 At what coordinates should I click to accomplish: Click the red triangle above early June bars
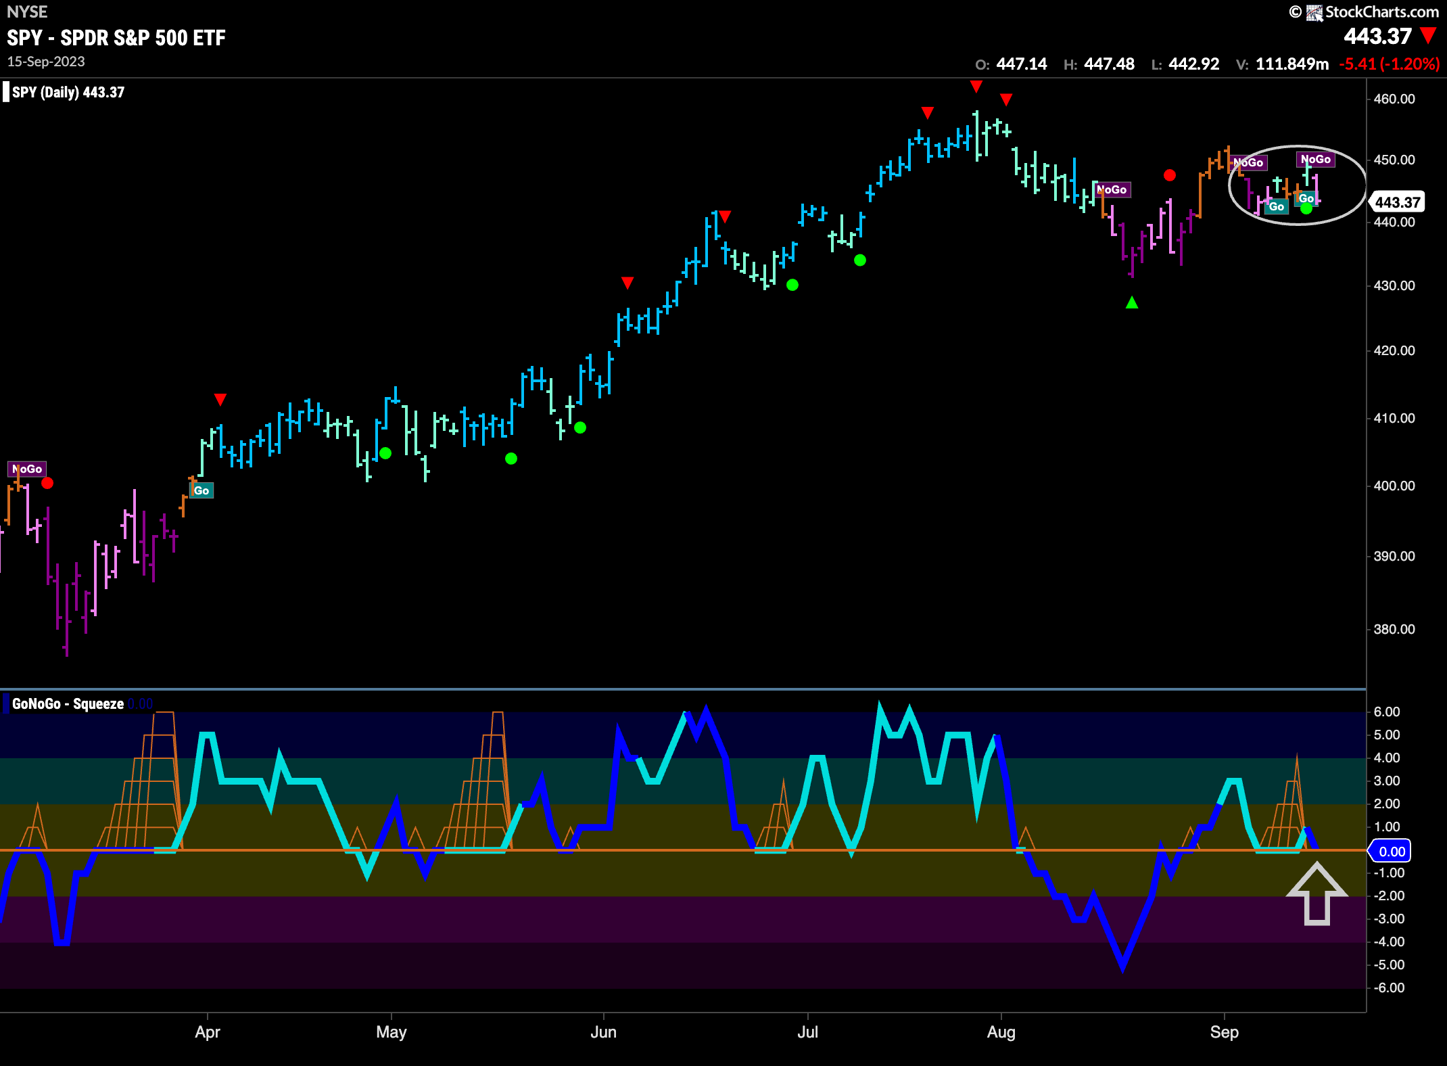(627, 282)
